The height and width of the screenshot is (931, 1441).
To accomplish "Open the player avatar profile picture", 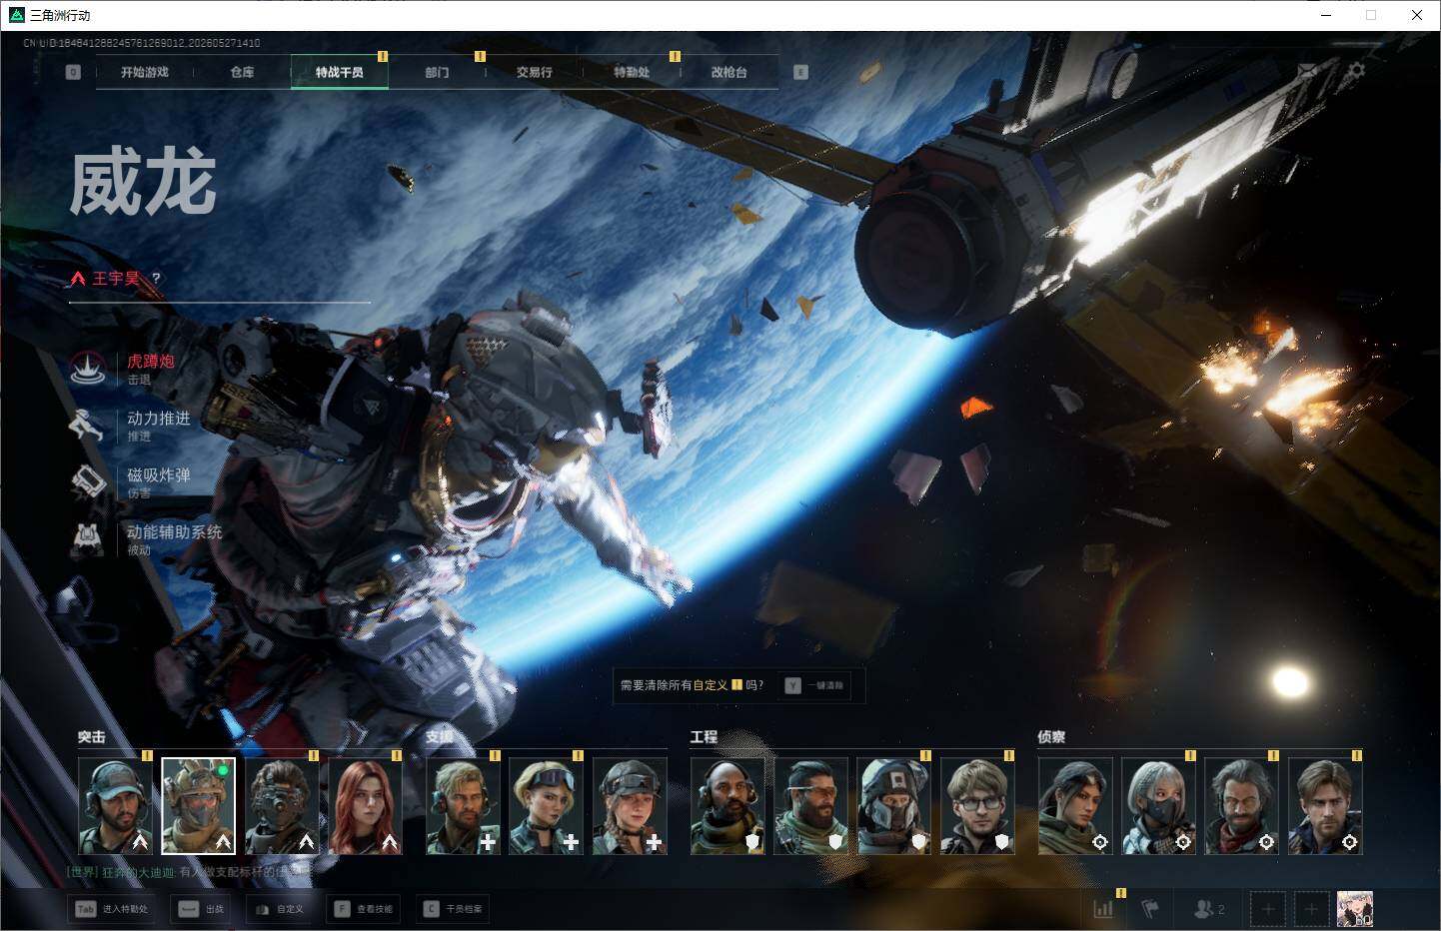I will (1355, 909).
